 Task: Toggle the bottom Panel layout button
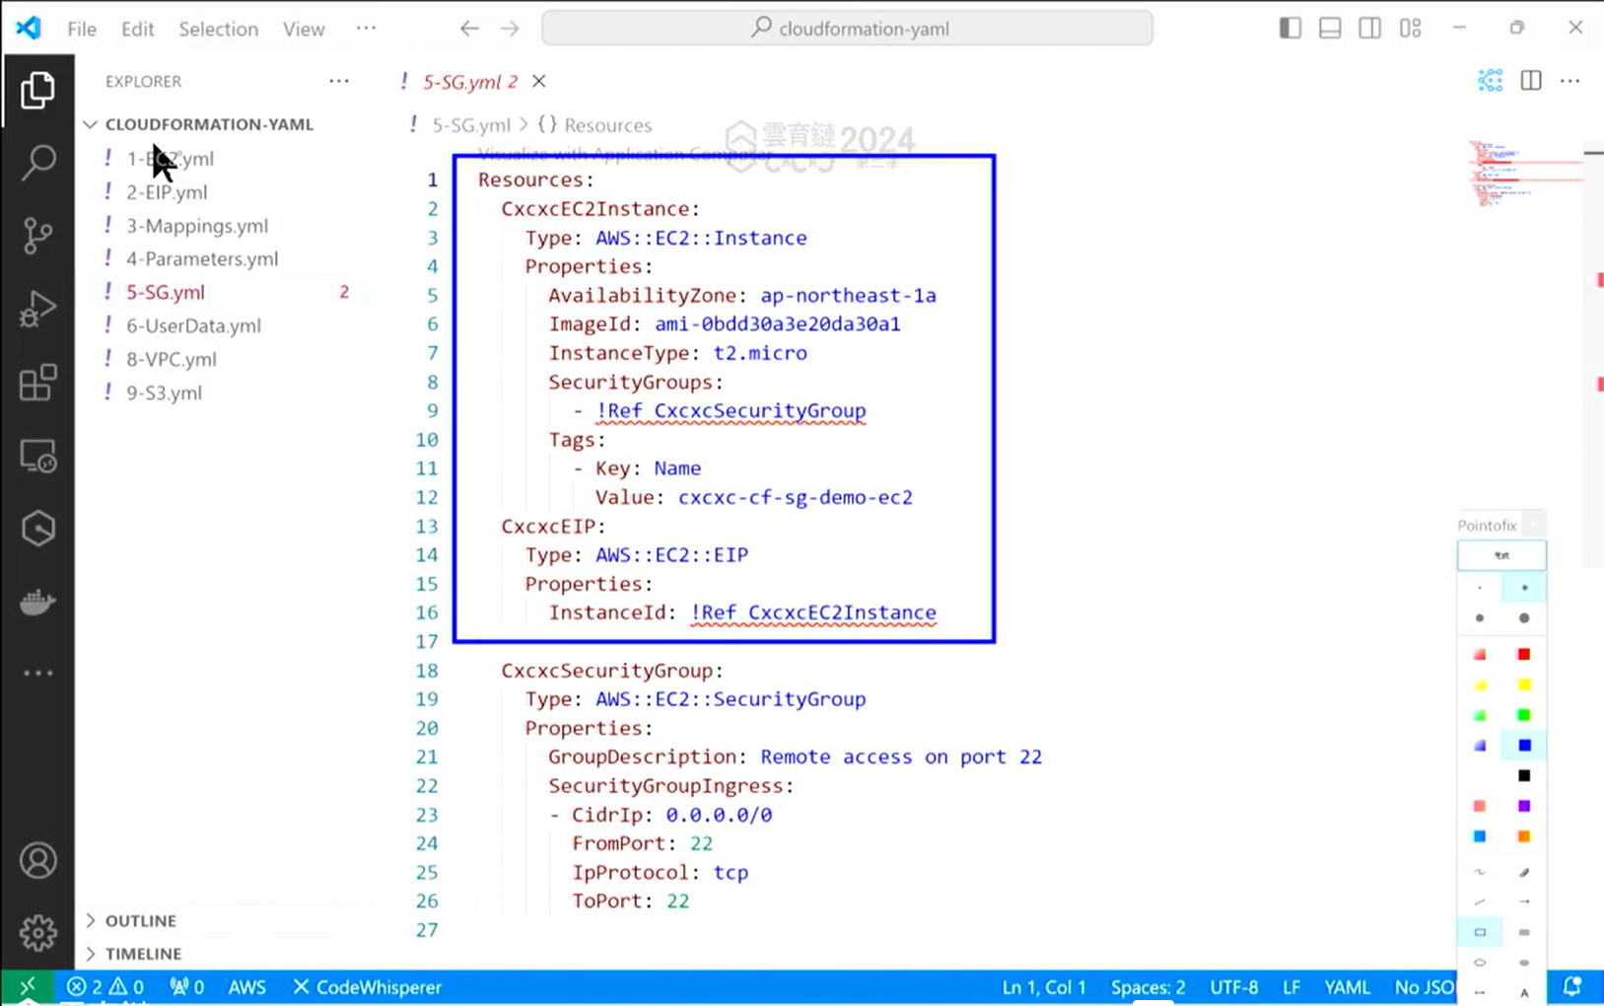[1330, 29]
